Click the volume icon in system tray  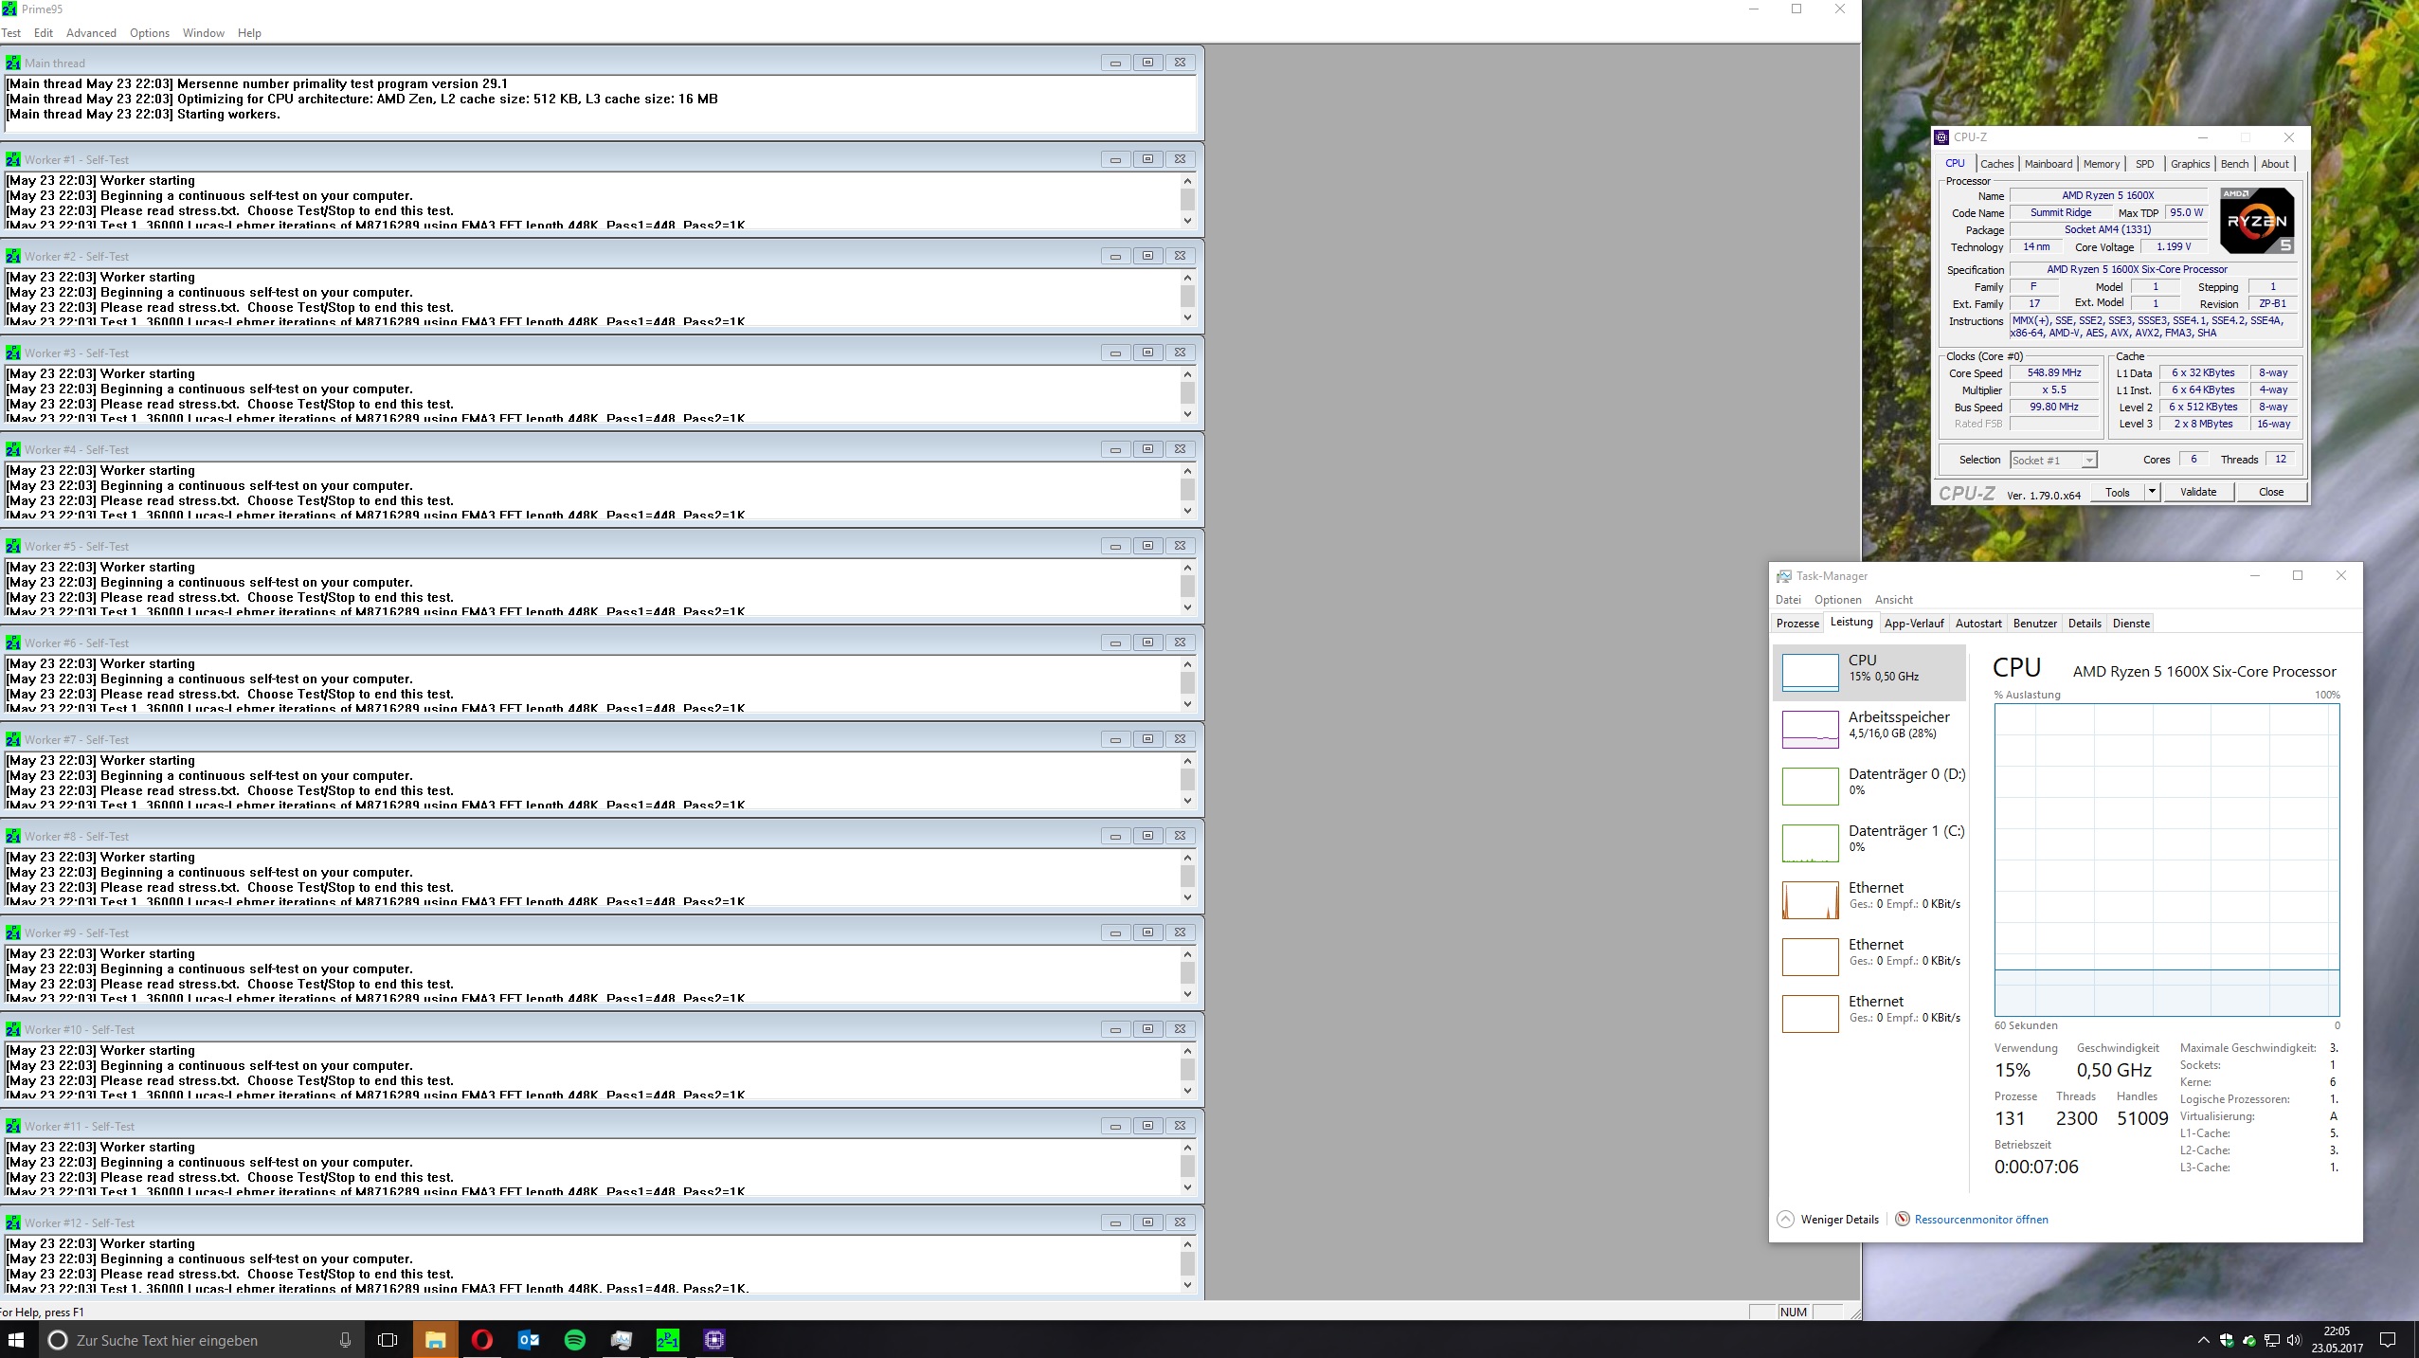click(2293, 1340)
